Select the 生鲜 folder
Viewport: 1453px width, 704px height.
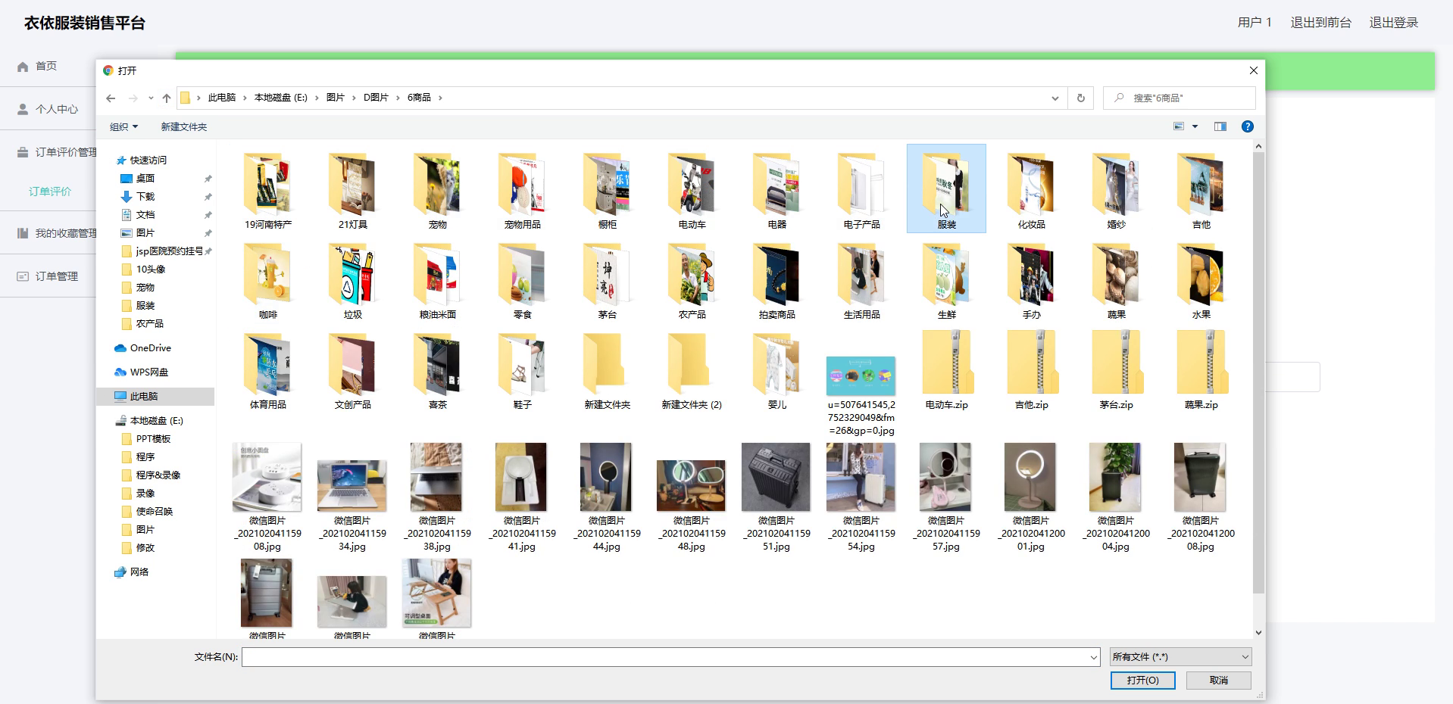947,280
